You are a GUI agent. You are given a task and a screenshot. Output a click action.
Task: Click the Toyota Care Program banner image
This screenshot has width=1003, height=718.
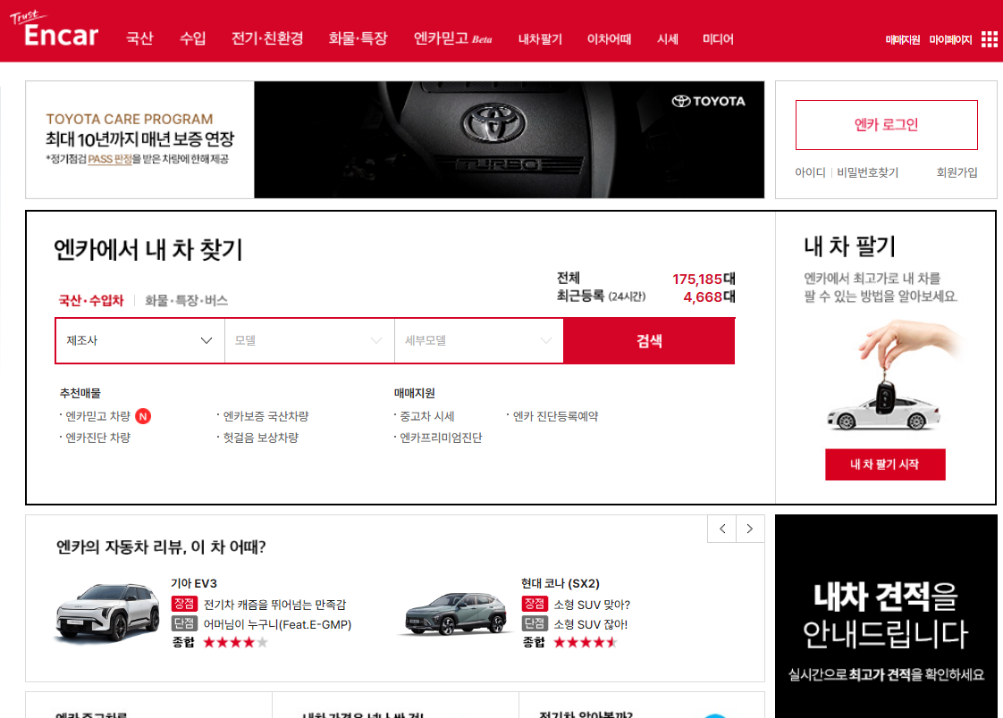[510, 139]
